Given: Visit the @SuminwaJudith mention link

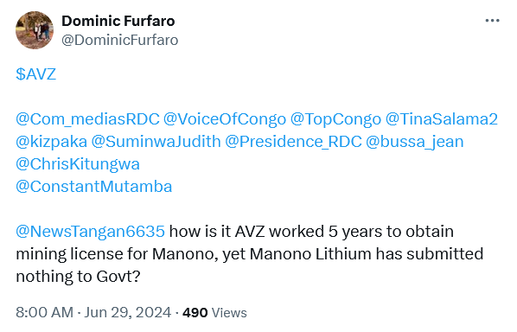Looking at the screenshot, I should (x=156, y=142).
